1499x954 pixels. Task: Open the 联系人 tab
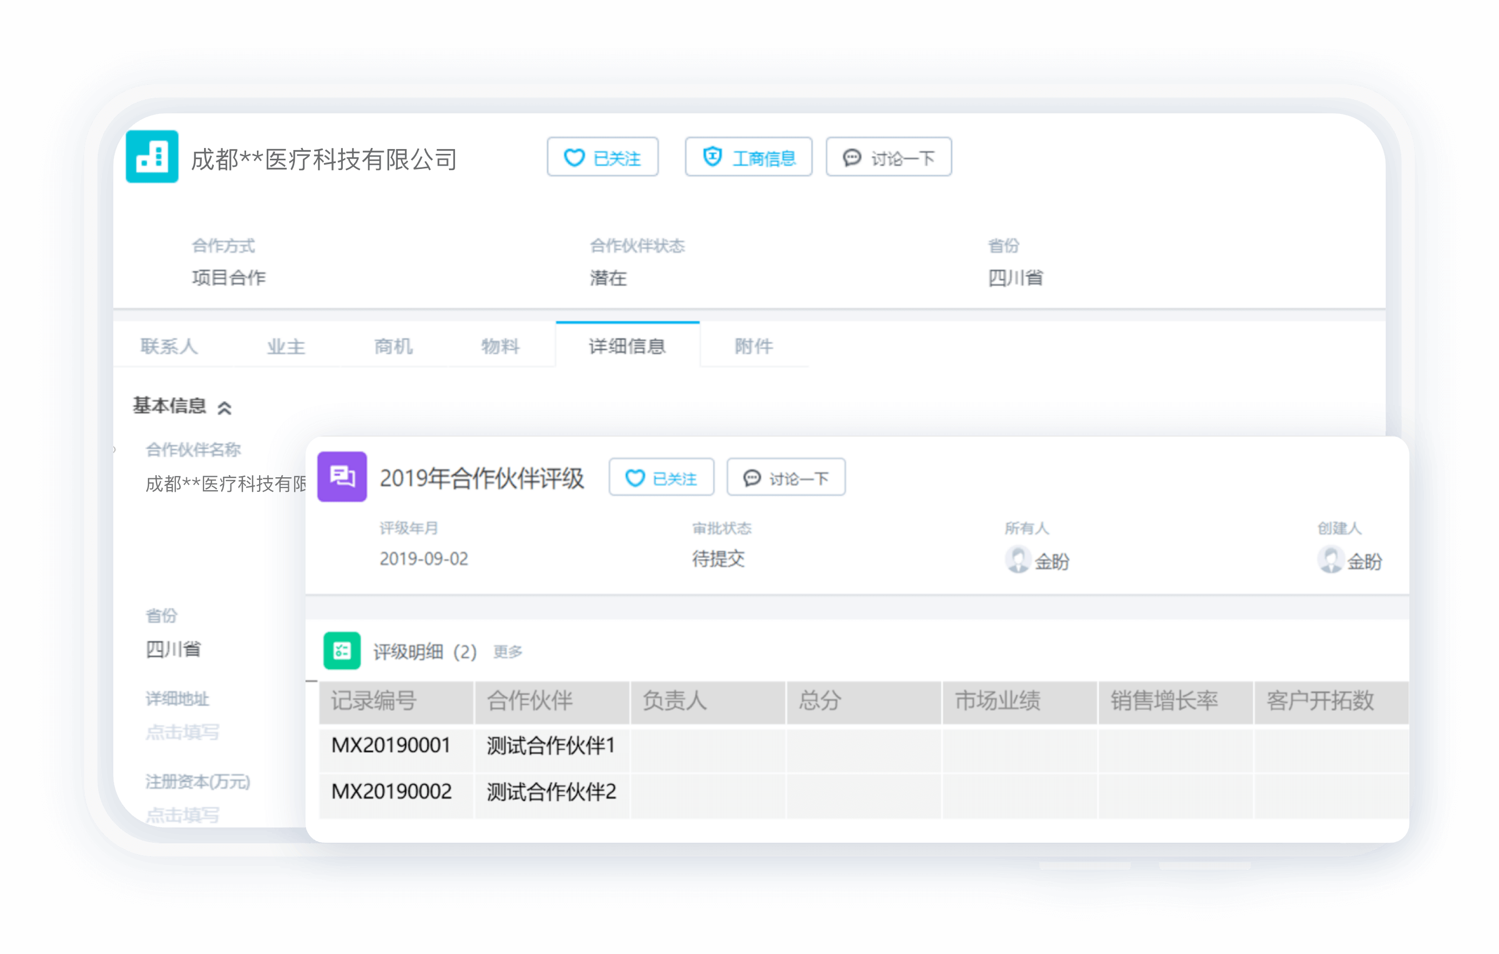click(169, 346)
